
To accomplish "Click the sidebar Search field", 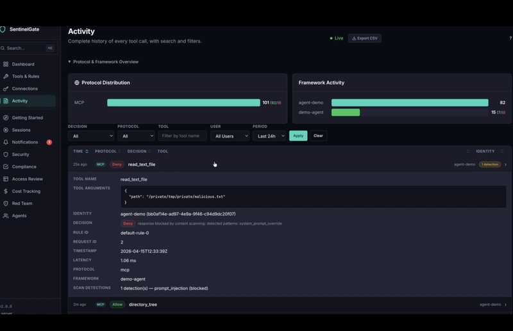I will 29,48.
